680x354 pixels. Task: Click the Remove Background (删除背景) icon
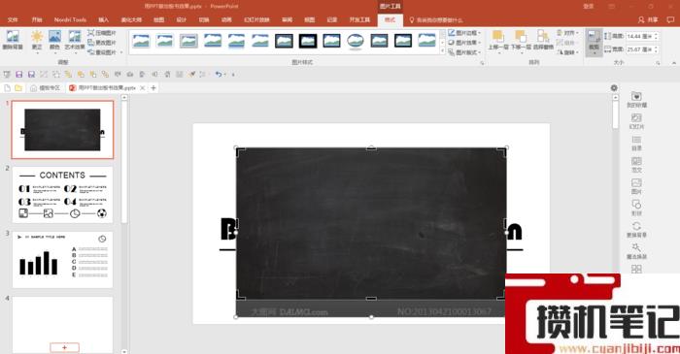13,40
